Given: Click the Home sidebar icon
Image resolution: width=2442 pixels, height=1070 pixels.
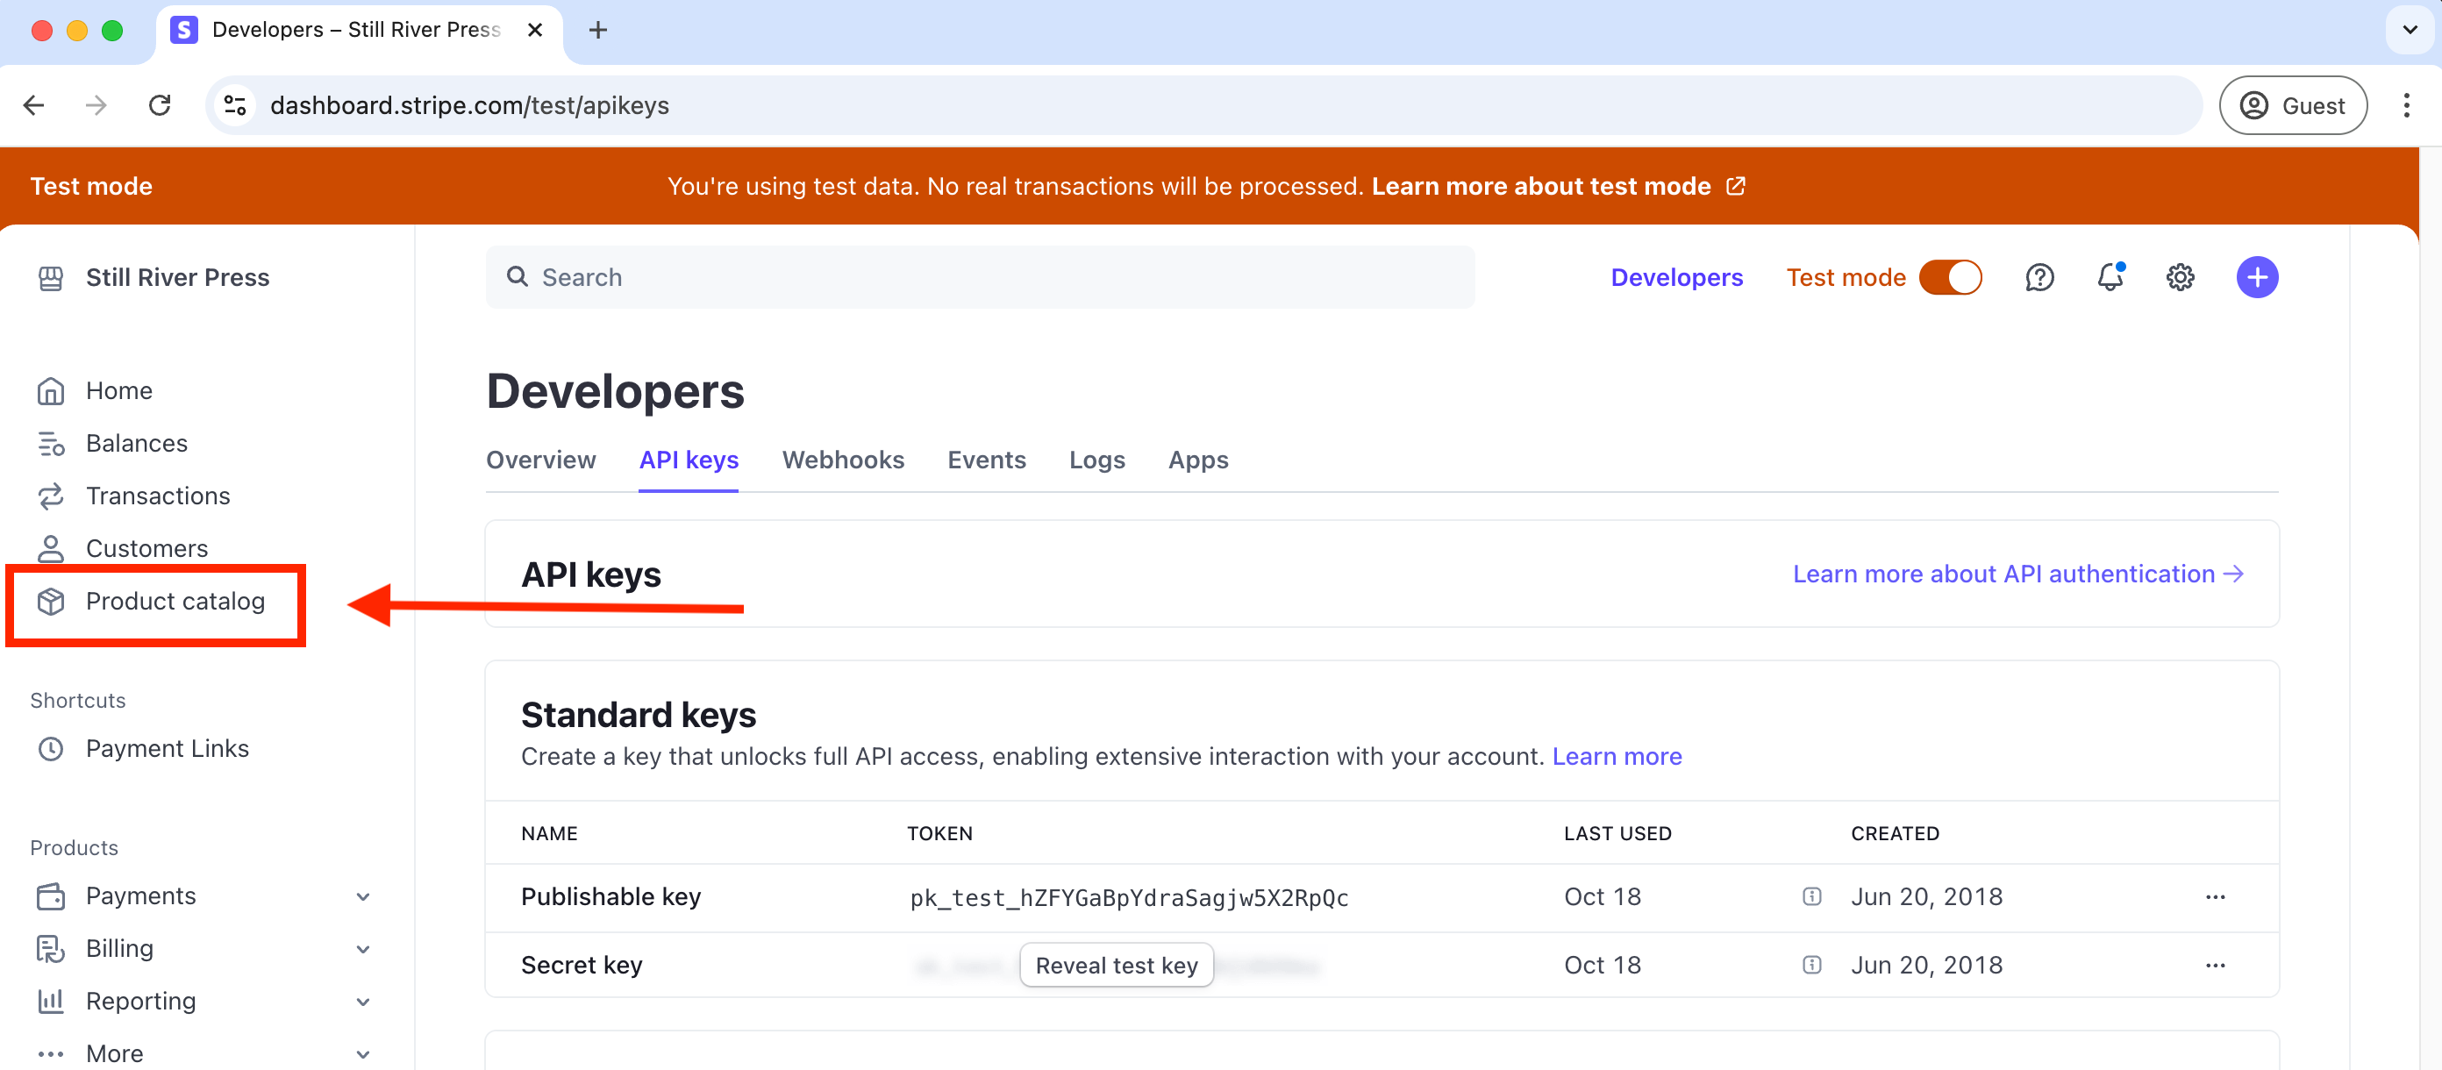Looking at the screenshot, I should (x=52, y=389).
